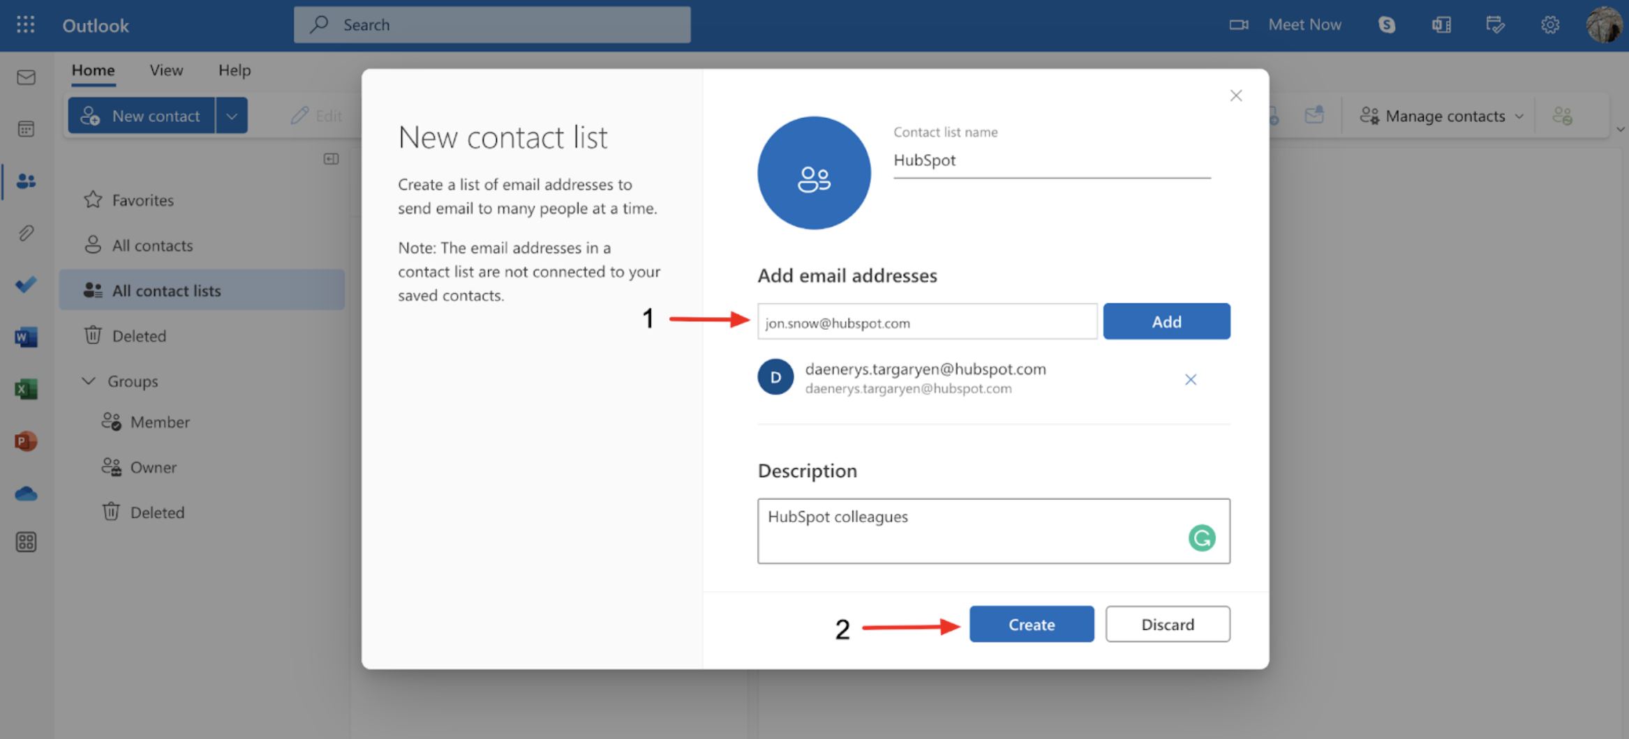Launch Word from the left sidebar
This screenshot has height=739, width=1629.
point(25,337)
